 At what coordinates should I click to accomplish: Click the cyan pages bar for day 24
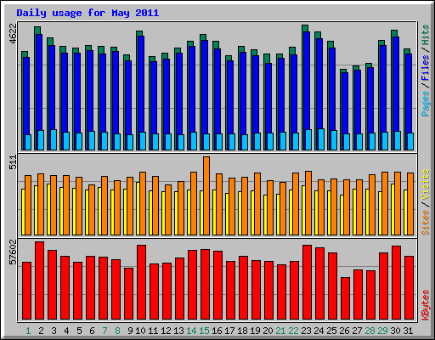[x=321, y=139]
